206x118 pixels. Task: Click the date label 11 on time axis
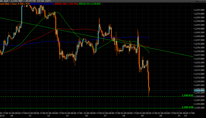click(30, 116)
